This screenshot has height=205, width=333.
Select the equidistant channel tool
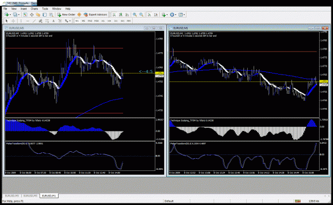point(40,21)
